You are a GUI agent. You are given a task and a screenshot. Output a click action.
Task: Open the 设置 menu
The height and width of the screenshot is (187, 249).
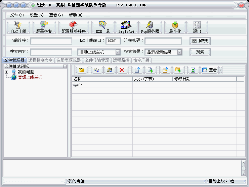(36, 15)
